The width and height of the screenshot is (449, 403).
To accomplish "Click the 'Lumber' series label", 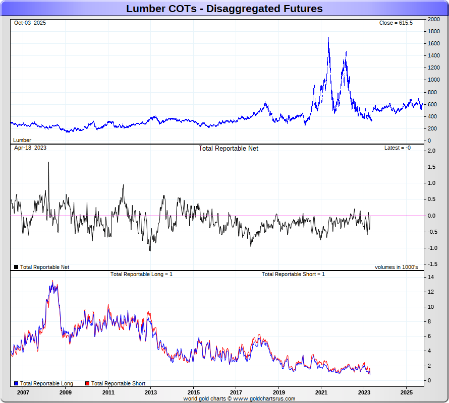I will coord(22,140).
